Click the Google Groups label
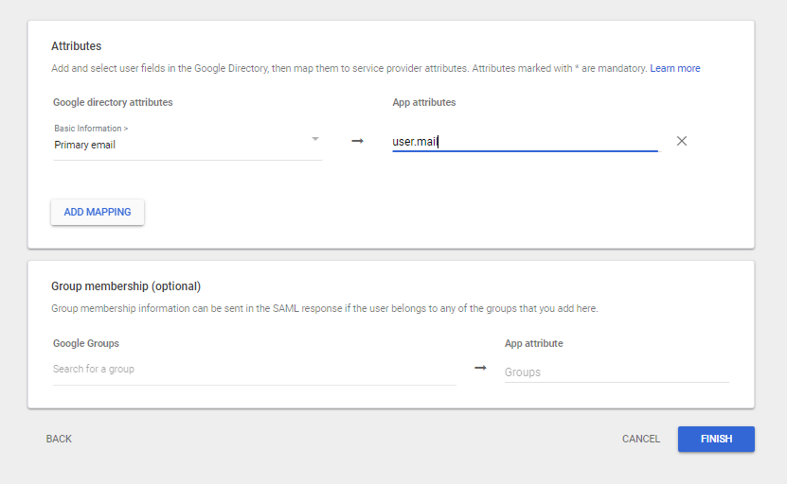The image size is (787, 484). tap(86, 343)
